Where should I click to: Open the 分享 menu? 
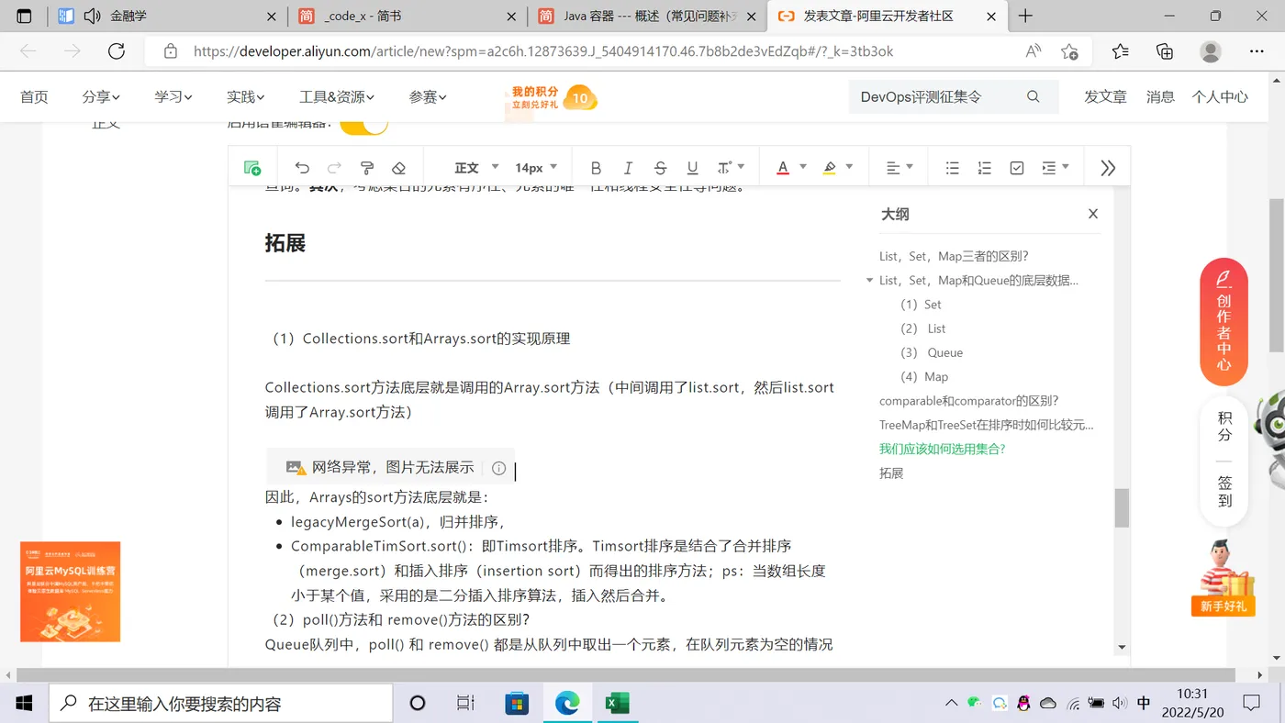[101, 96]
